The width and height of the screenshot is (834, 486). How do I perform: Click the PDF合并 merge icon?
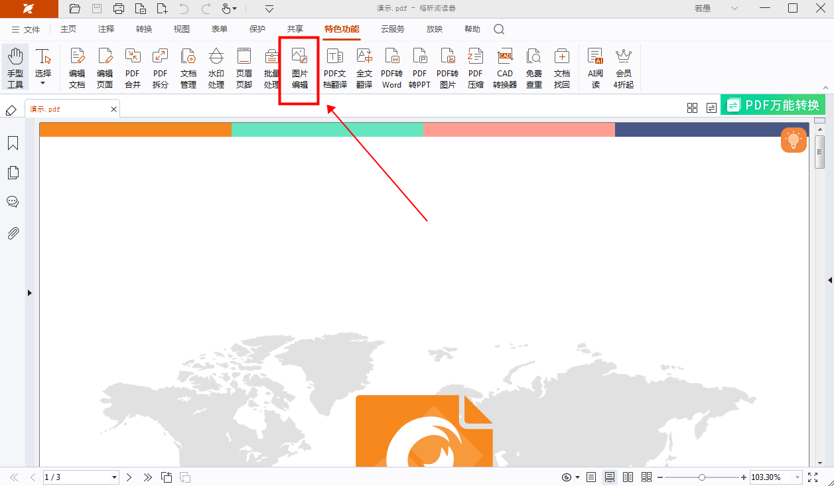point(133,68)
